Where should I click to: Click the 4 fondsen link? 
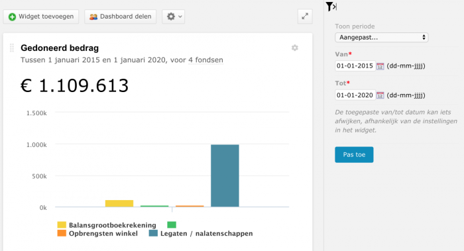(x=205, y=60)
